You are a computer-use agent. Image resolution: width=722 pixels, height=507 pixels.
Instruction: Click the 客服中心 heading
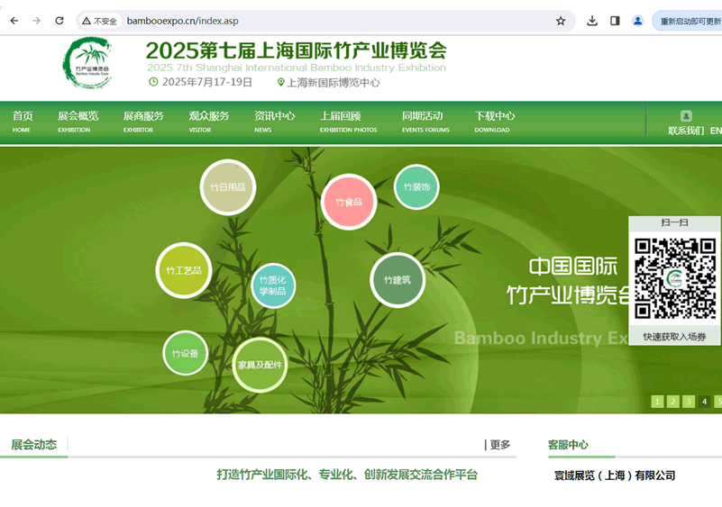click(568, 445)
